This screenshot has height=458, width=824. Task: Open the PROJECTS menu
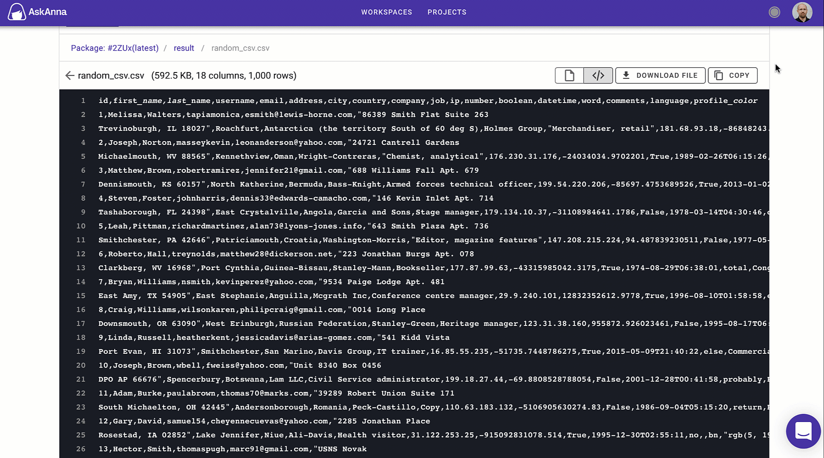coord(447,12)
